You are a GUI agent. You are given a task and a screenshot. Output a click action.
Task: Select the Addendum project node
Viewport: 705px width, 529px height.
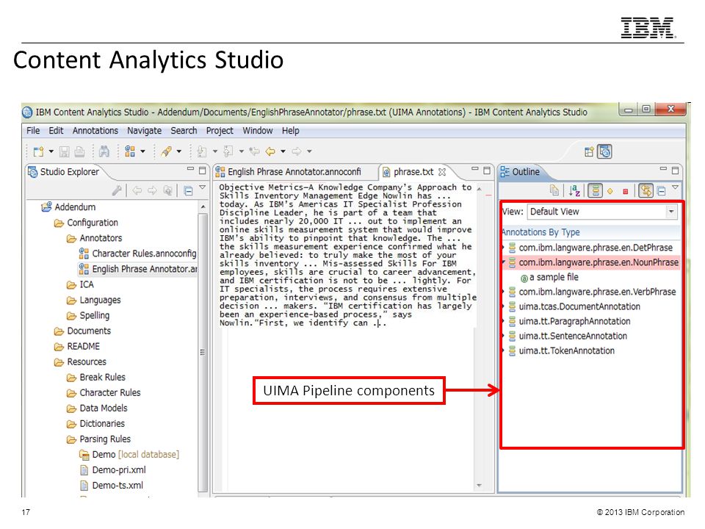[x=68, y=207]
